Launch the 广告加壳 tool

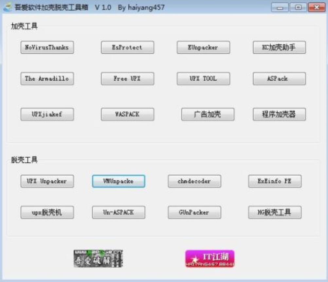pos(203,114)
